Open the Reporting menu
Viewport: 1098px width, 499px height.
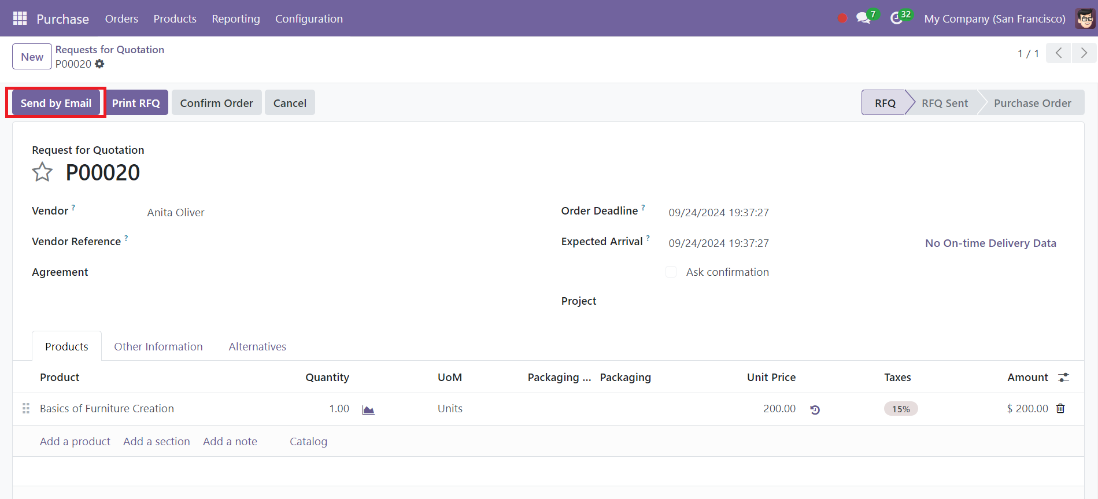tap(236, 19)
